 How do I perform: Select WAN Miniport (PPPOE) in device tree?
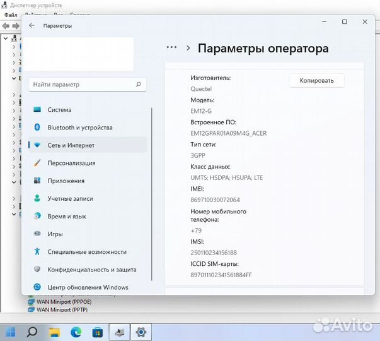click(x=64, y=302)
